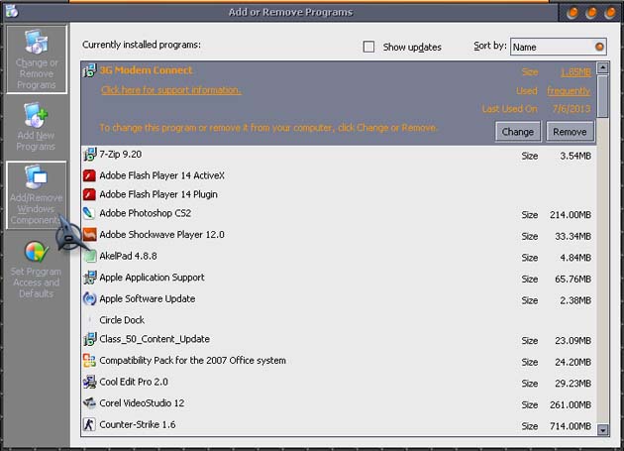Click the program list scrollbar thumb
This screenshot has width=624, height=451.
click(x=603, y=96)
